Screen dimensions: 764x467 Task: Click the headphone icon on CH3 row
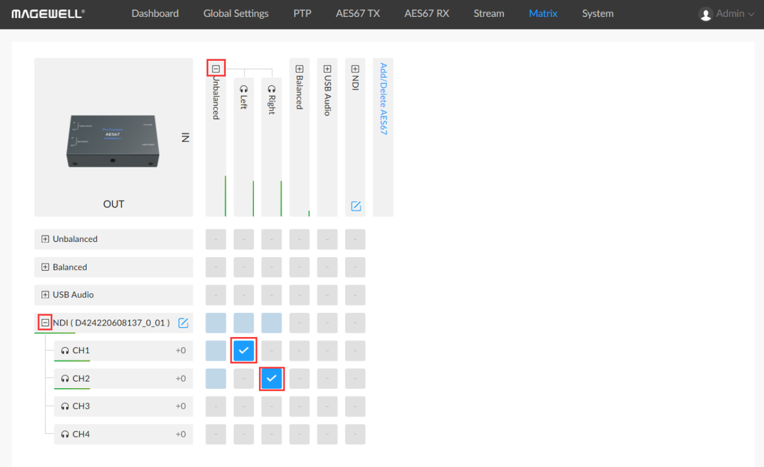coord(65,406)
